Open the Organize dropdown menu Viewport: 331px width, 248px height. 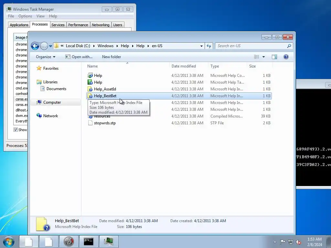(46, 57)
